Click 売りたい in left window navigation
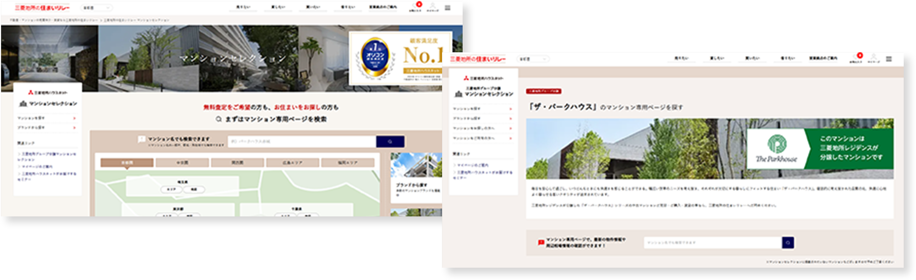The image size is (916, 280). pos(243,7)
